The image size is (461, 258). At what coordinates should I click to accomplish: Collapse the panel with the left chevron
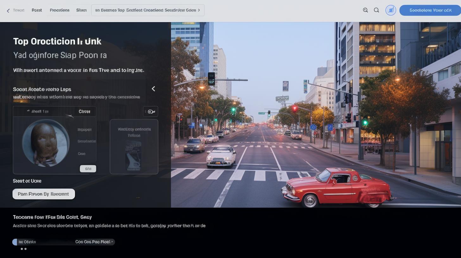(x=153, y=89)
